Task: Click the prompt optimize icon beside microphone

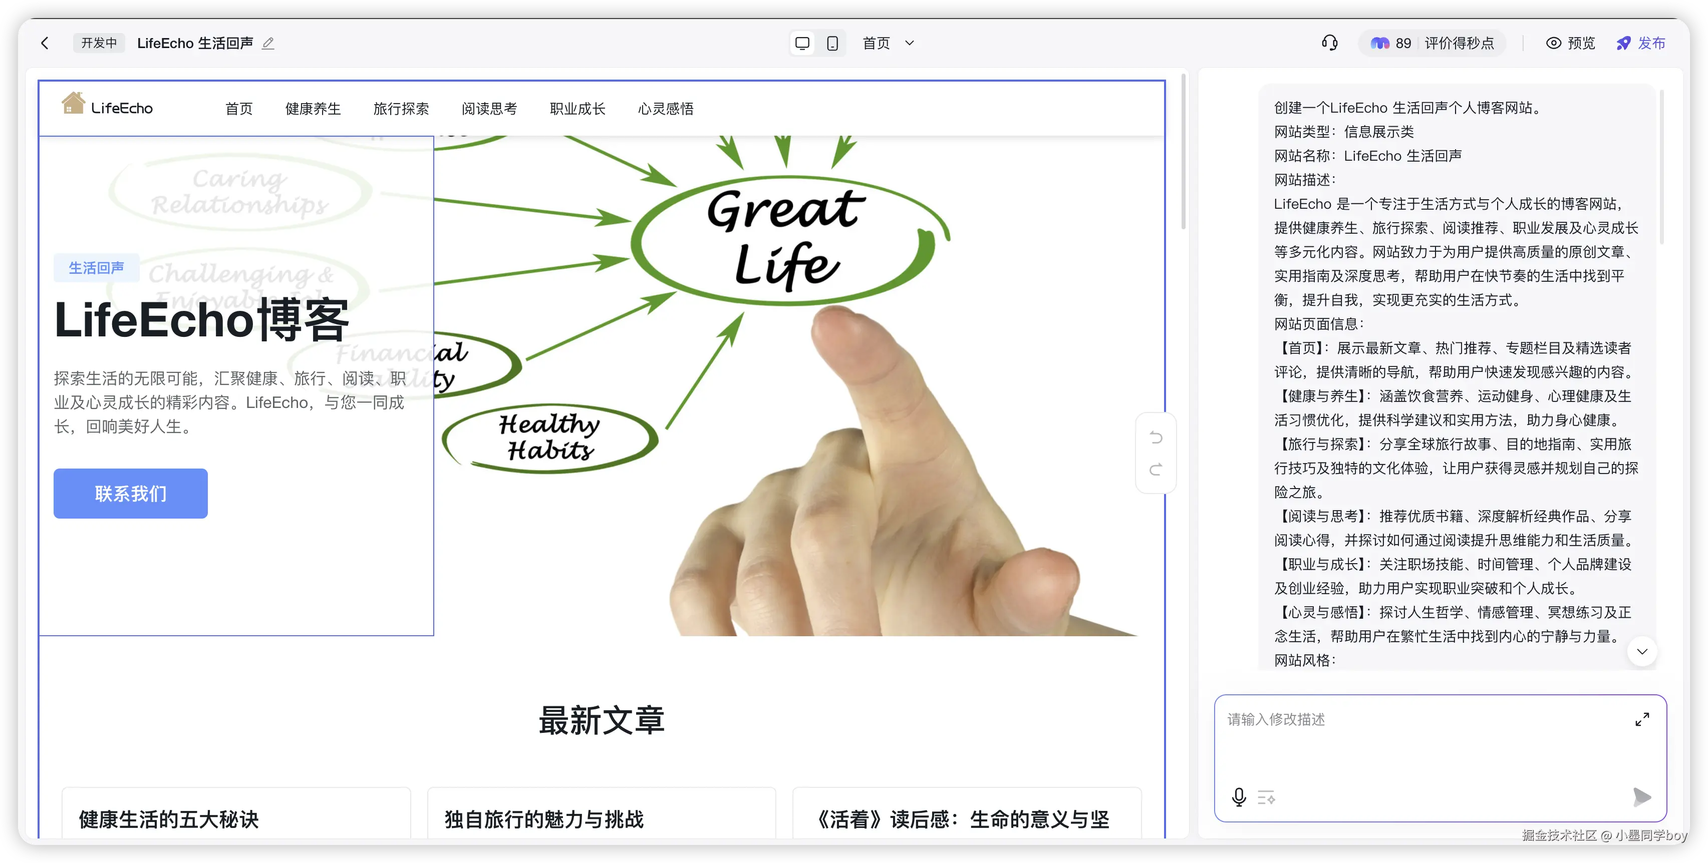Action: pos(1266,797)
